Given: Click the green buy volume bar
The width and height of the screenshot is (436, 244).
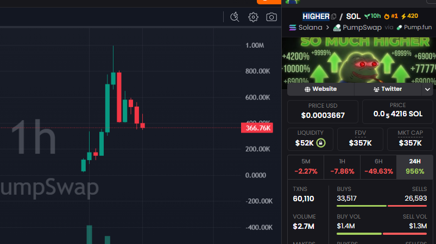Looking at the screenshot, I should 359,234.
